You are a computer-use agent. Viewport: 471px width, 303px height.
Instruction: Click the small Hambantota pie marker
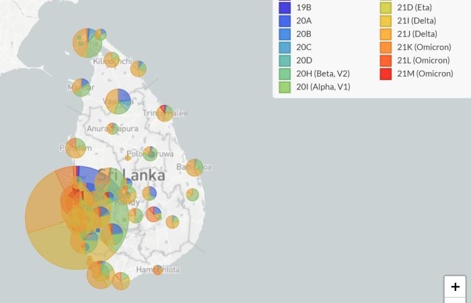tap(157, 270)
